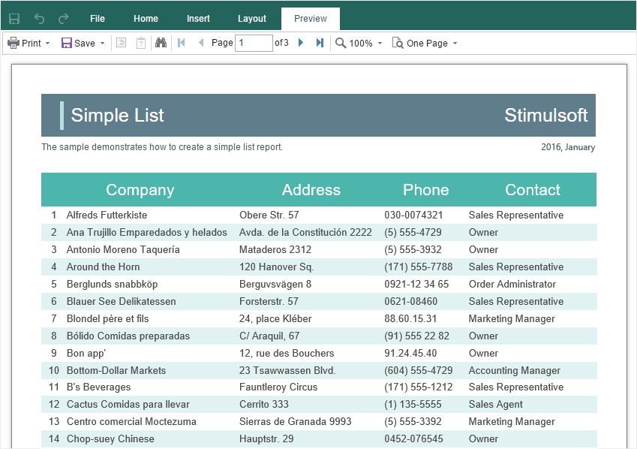This screenshot has height=449, width=637.
Task: Switch to the Layout tab
Action: point(252,19)
